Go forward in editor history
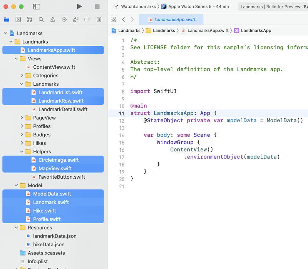 pyautogui.click(x=132, y=20)
